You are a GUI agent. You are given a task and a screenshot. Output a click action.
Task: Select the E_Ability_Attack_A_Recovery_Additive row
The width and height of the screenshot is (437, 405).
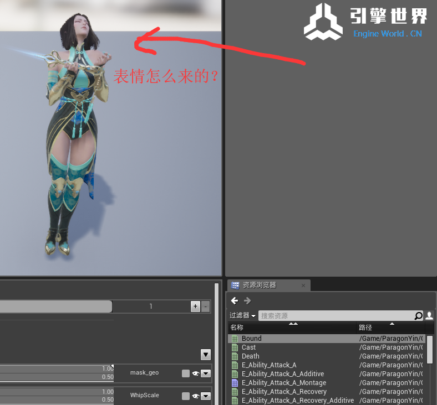(x=326, y=401)
